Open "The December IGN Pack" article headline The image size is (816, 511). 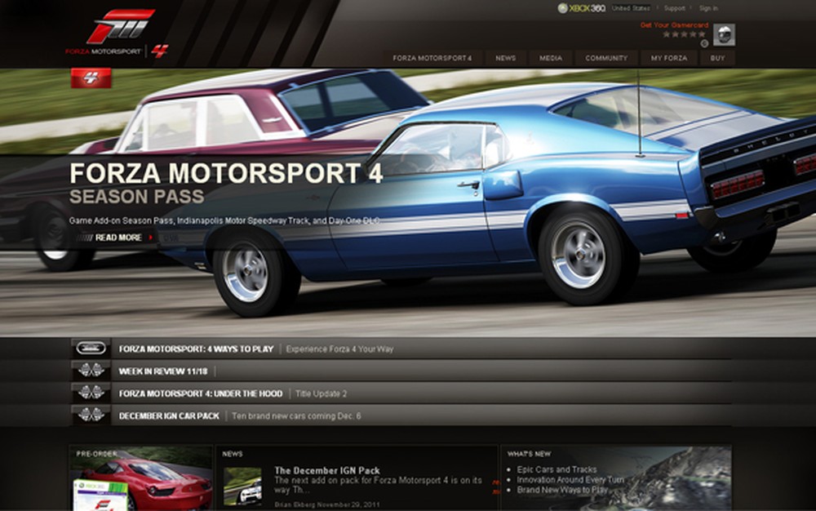(327, 471)
